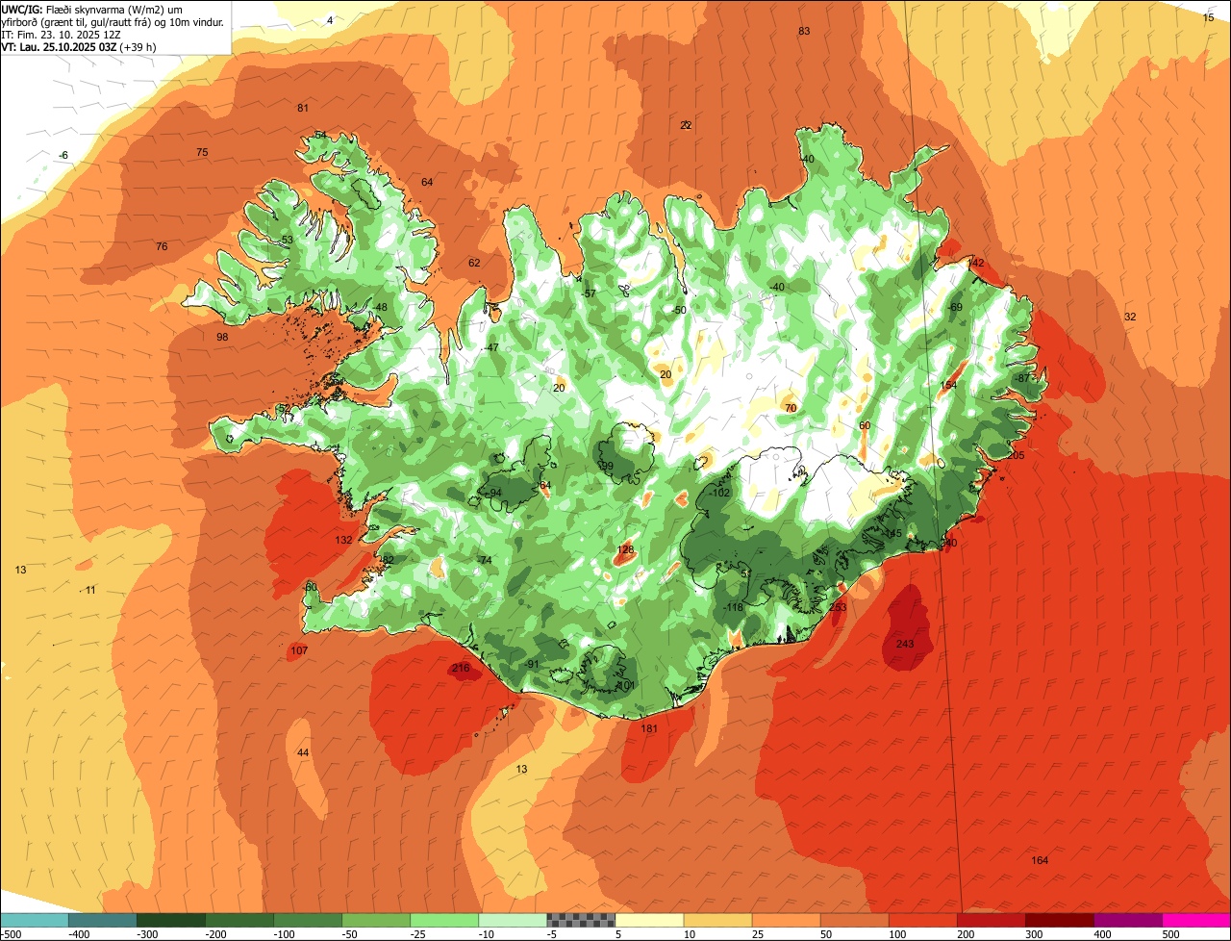Click the map value 243 offshore southeast
Screen dimensions: 1231x941
point(905,644)
